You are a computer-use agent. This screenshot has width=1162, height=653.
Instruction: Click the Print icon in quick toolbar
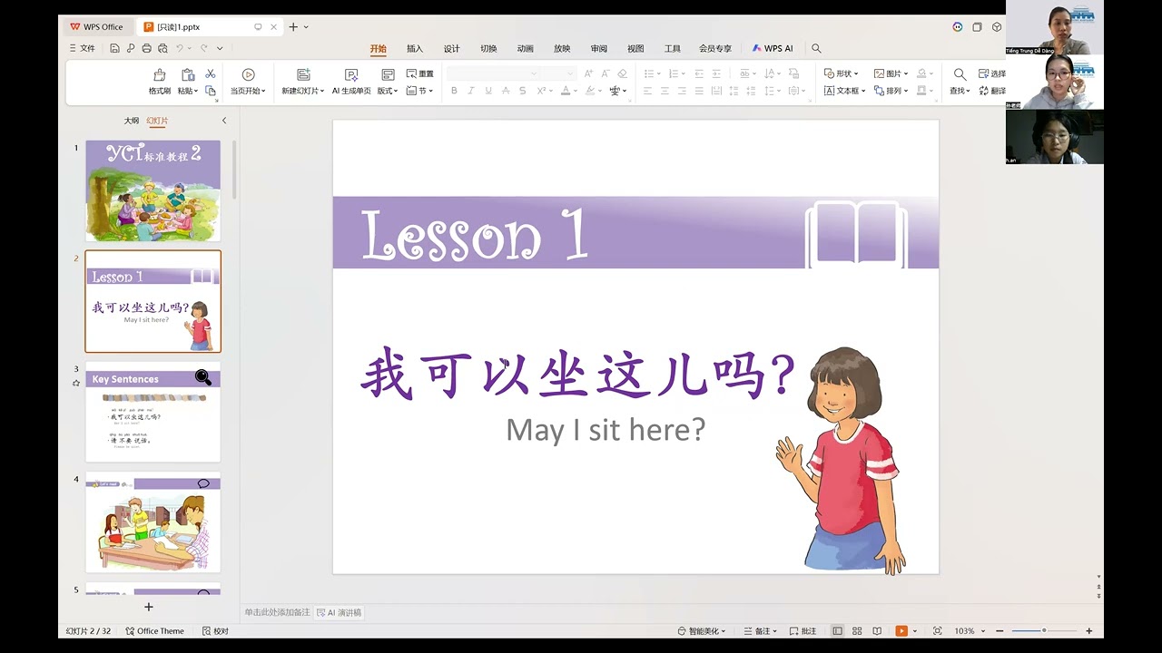point(146,48)
